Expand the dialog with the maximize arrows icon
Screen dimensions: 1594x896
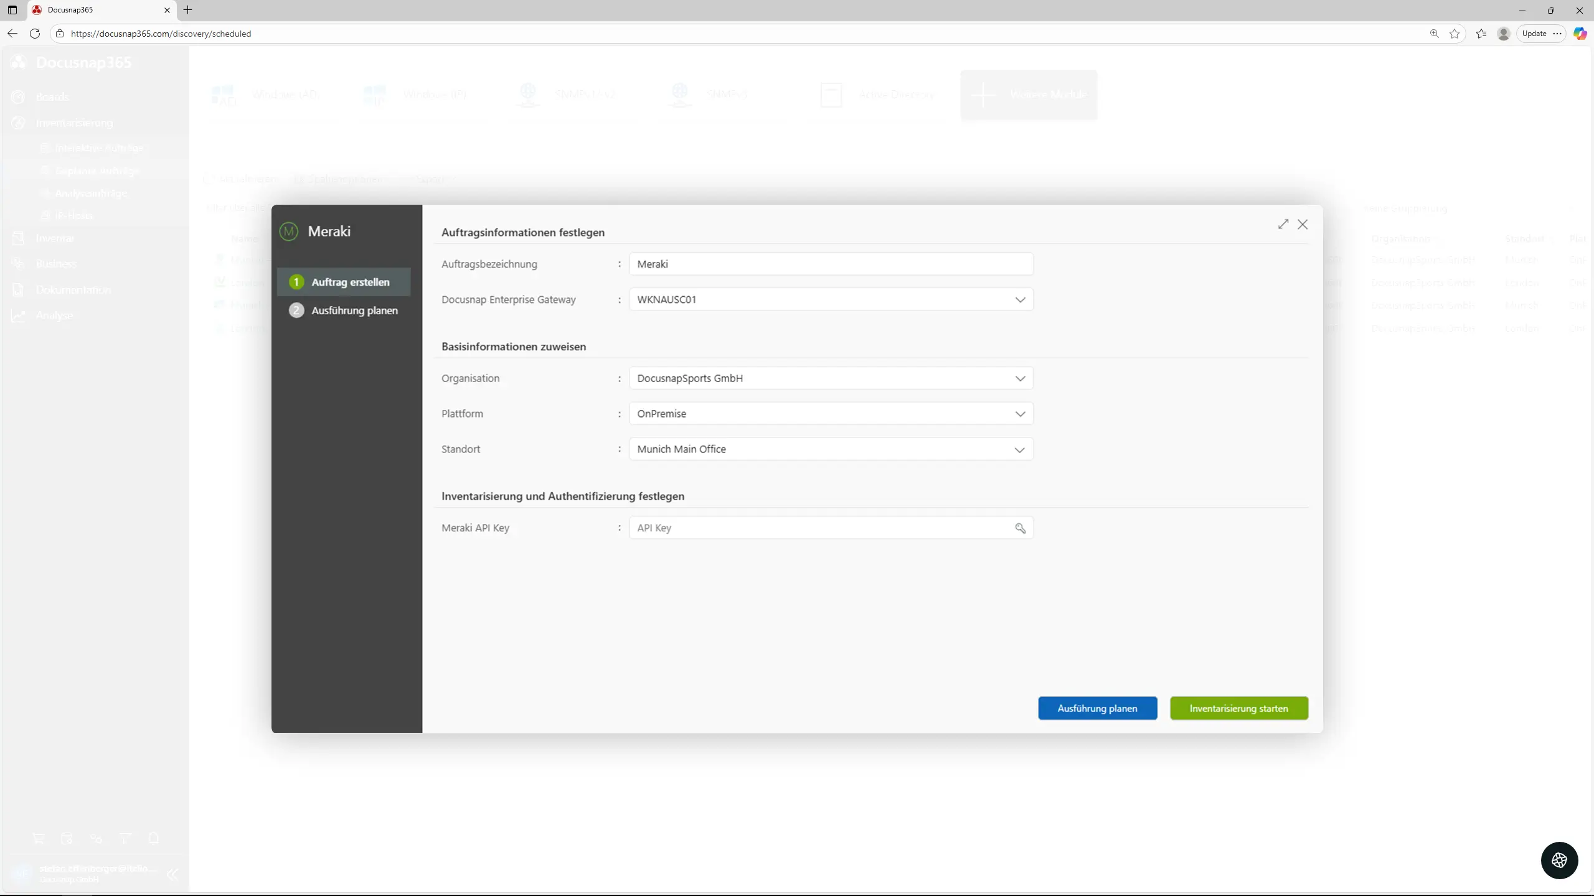click(1283, 224)
